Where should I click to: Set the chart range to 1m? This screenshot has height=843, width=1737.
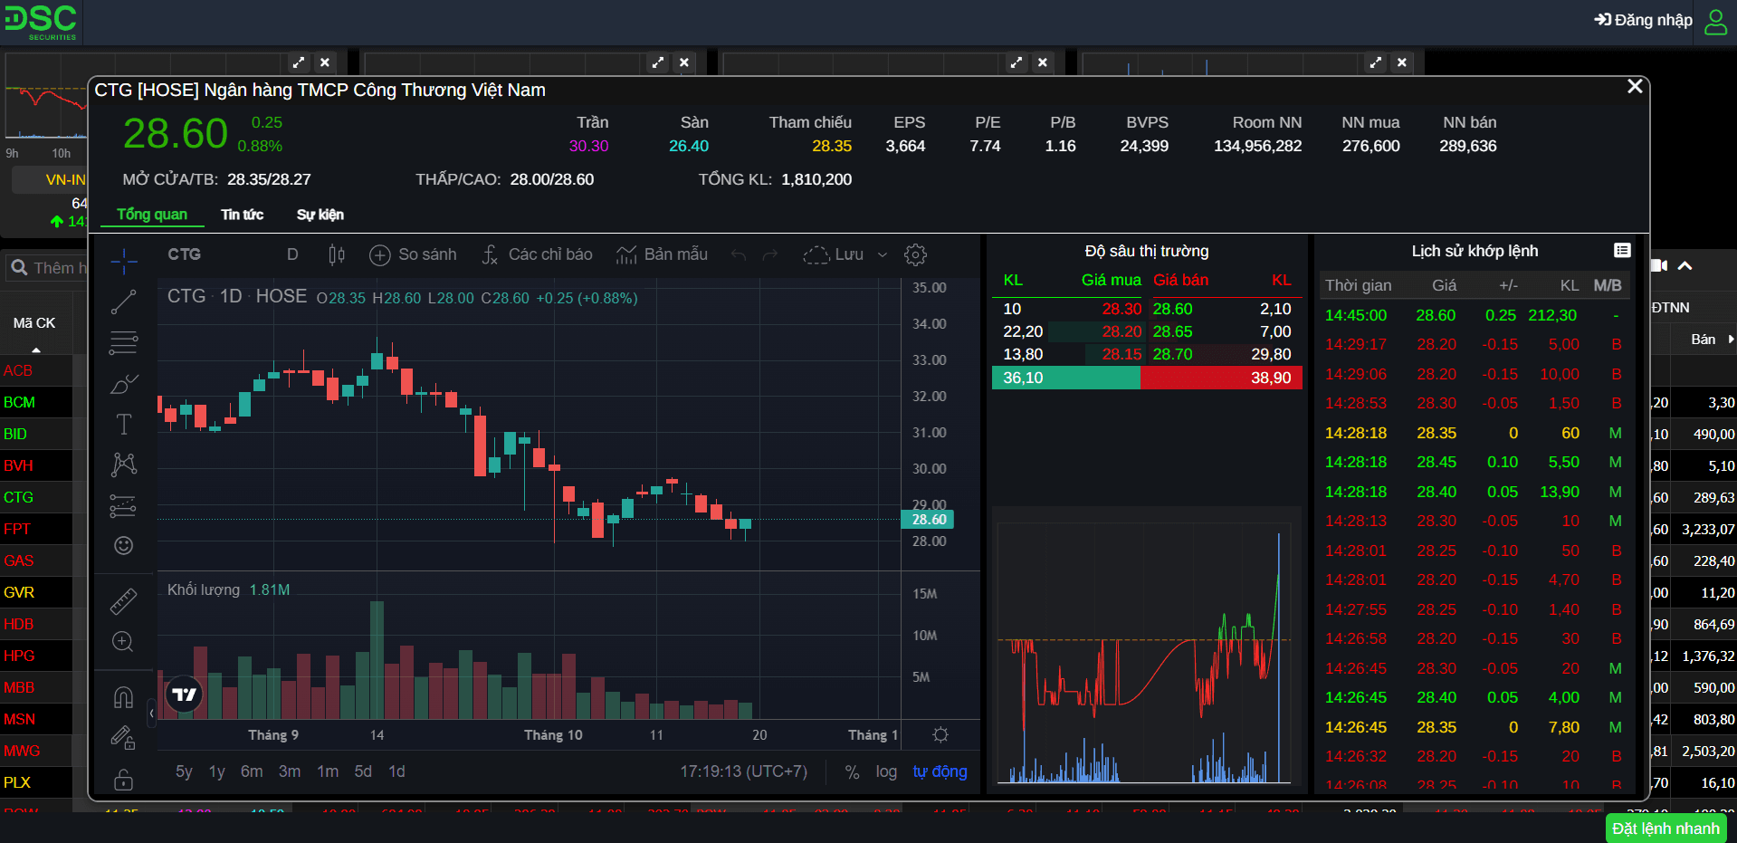click(328, 771)
